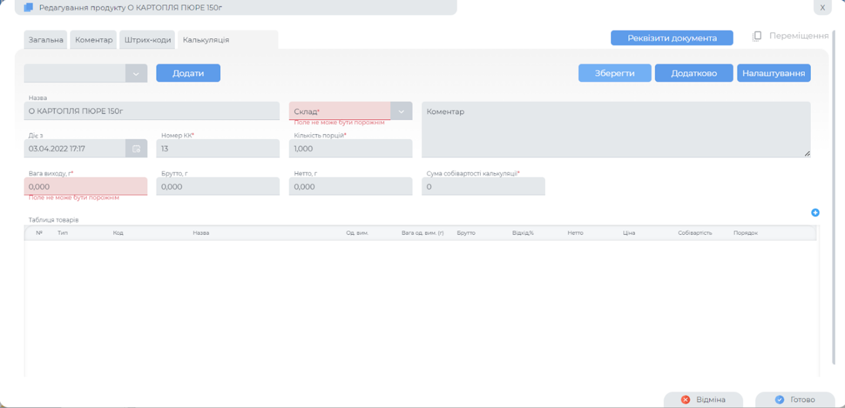Switch to the Загальна tab
The width and height of the screenshot is (845, 408).
pos(46,40)
